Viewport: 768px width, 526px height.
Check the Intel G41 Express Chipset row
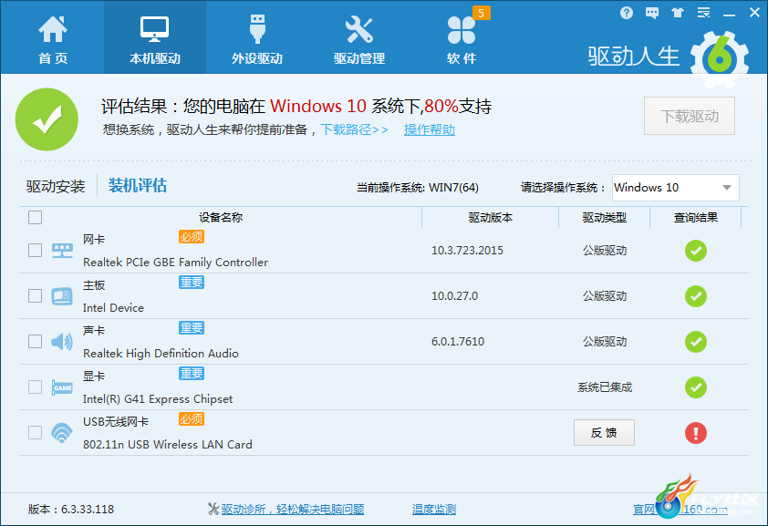tap(36, 387)
